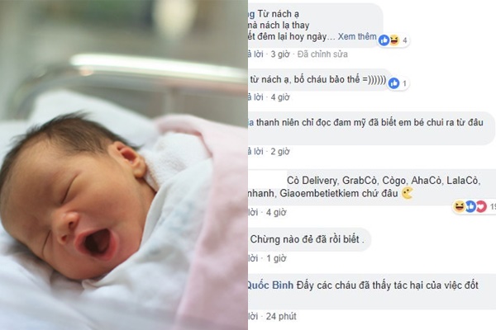Click the 'Chừng nào đẻ đã rồi biết' comment bubble

[x=309, y=239]
